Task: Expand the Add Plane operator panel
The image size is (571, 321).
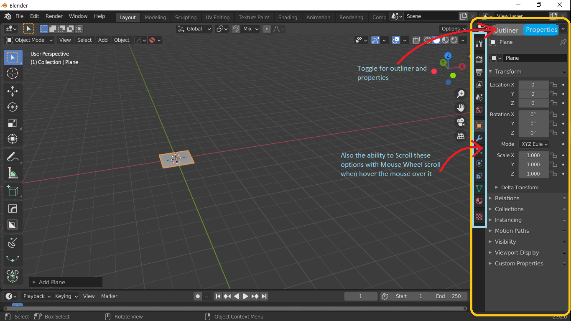Action: (65, 282)
